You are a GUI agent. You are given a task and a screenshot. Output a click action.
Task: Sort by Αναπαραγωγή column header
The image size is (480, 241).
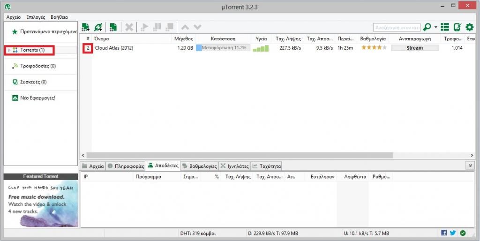[x=415, y=38]
